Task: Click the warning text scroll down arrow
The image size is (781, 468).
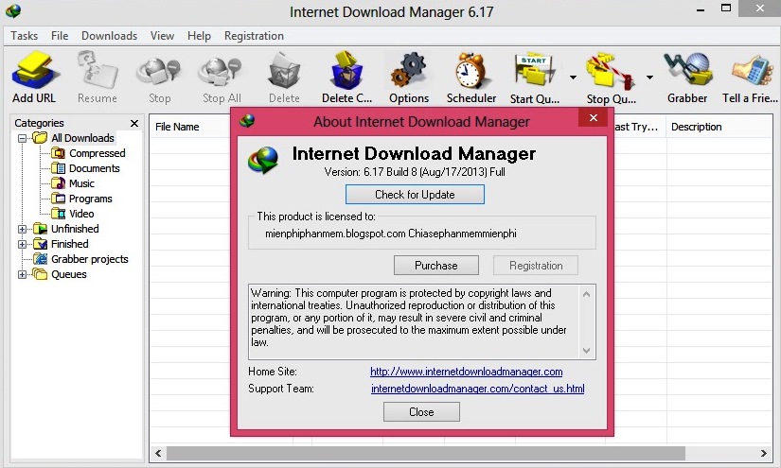Action: click(x=586, y=351)
